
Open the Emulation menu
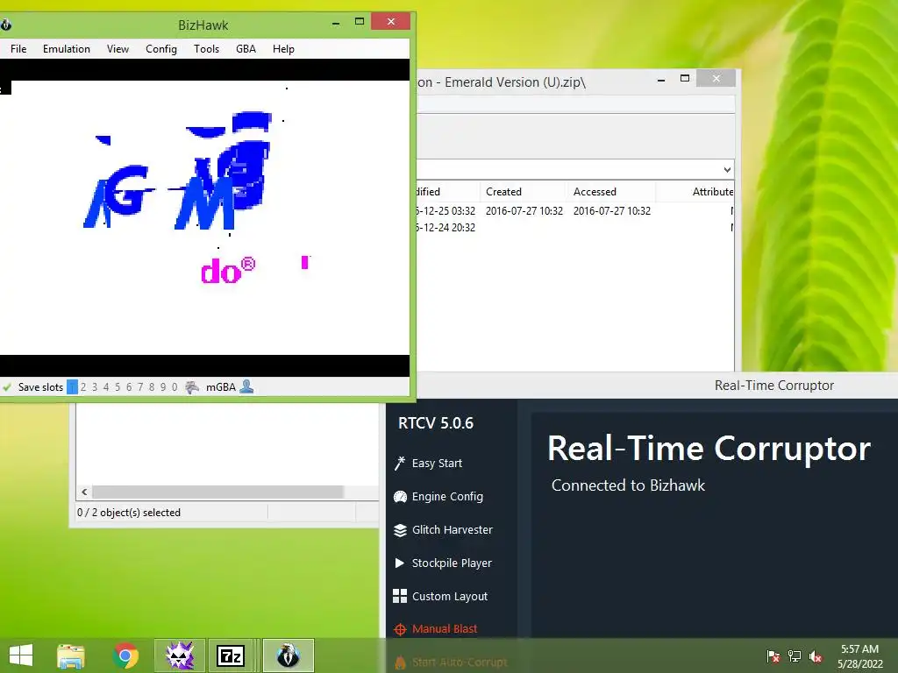[67, 49]
